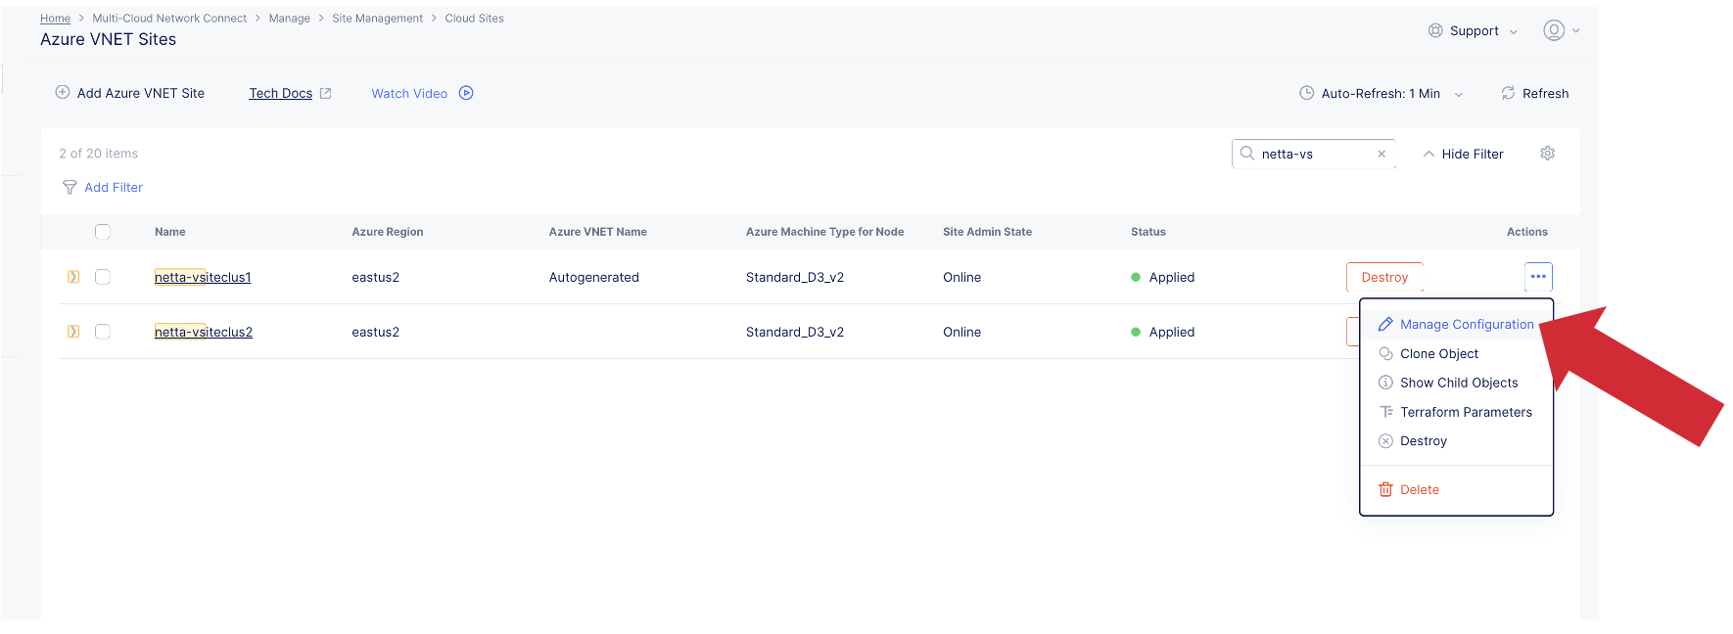Screen dimensions: 1733x634
Task: Click the Add Filter link
Action: (114, 187)
